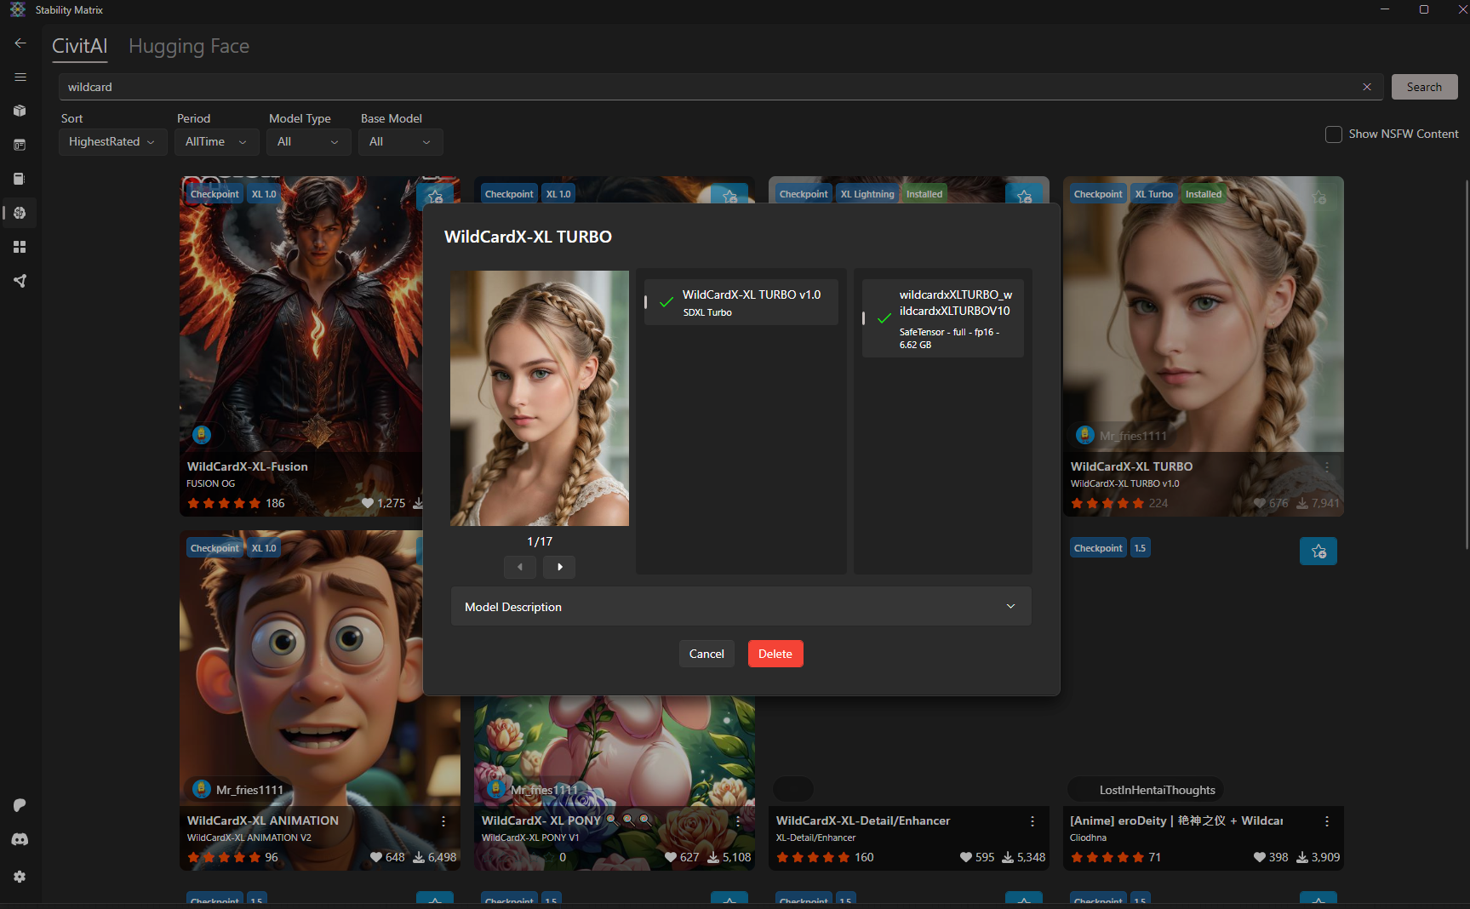Switch to the CivitAI tab
This screenshot has width=1470, height=909.
(80, 46)
